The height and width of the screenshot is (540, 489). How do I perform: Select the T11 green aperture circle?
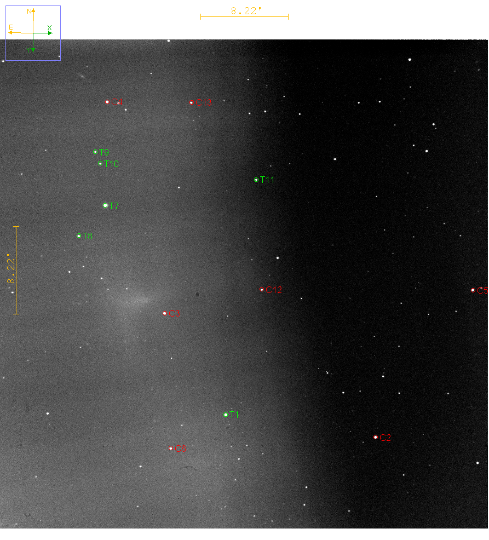click(256, 180)
